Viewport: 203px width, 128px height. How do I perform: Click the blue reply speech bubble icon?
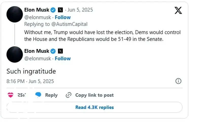(x=38, y=95)
